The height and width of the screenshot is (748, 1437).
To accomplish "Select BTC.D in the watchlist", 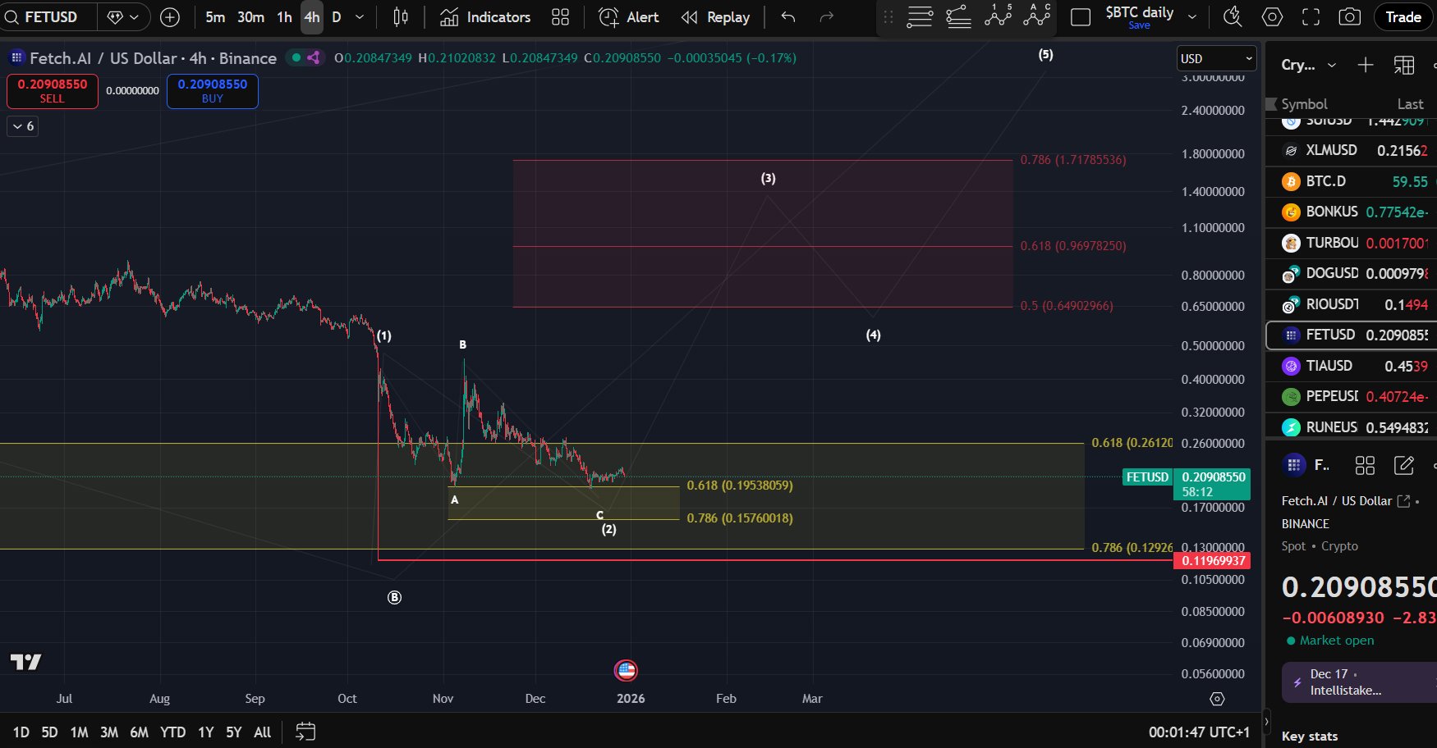I will pos(1352,181).
